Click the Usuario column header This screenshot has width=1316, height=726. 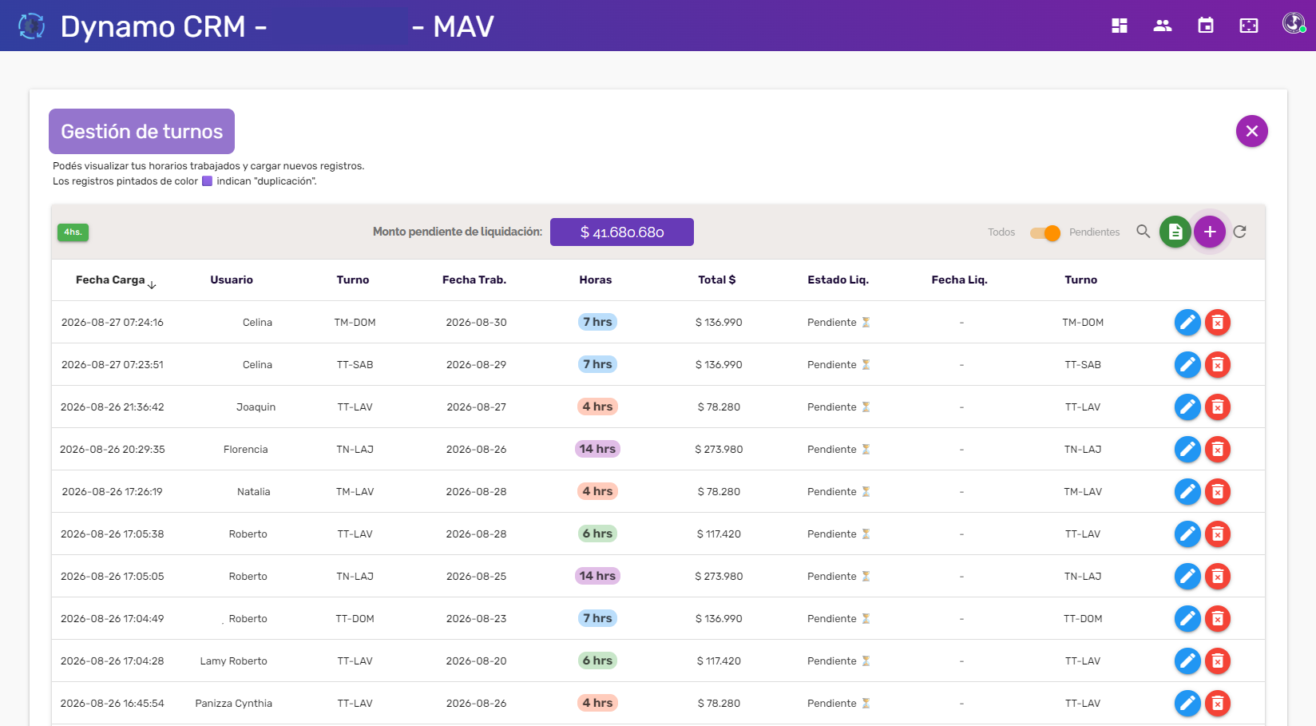point(232,280)
